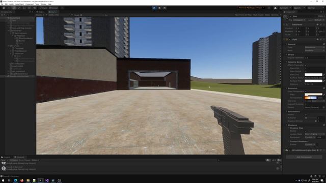Switch to the Project tab

(6, 157)
